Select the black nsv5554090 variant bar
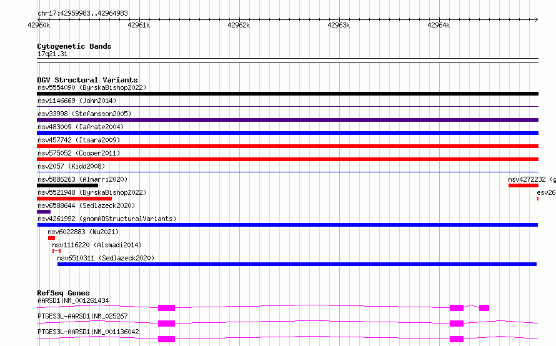Screen dimensions: 556x346 point(287,94)
